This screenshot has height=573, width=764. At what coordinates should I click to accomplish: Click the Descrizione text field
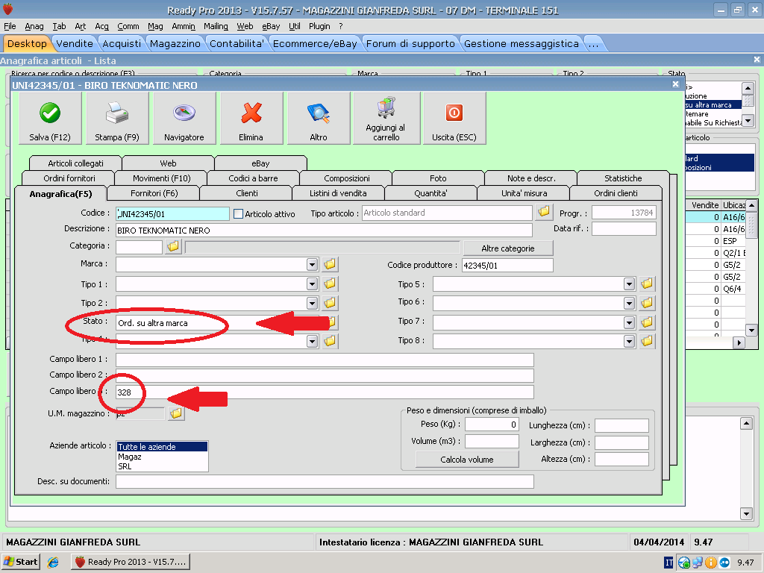324,231
